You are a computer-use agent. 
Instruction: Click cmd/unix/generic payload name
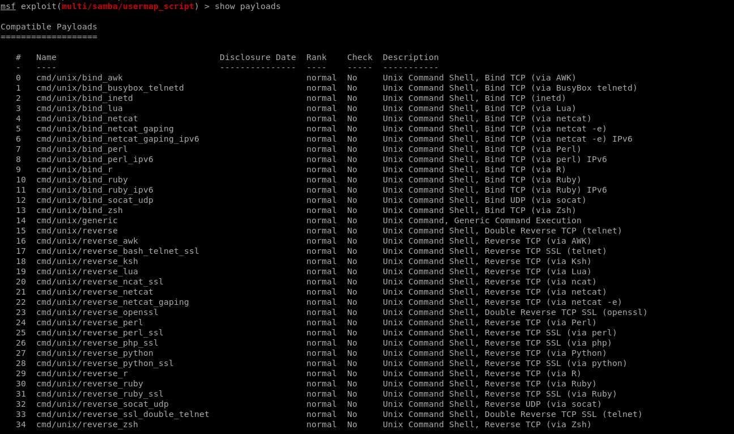(77, 220)
